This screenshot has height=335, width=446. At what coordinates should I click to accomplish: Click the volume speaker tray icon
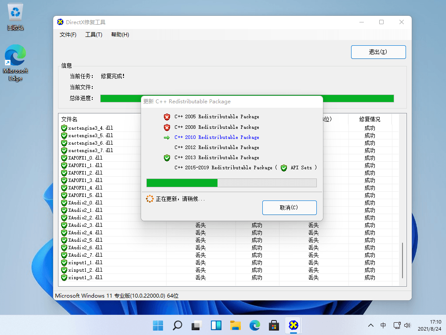click(407, 325)
